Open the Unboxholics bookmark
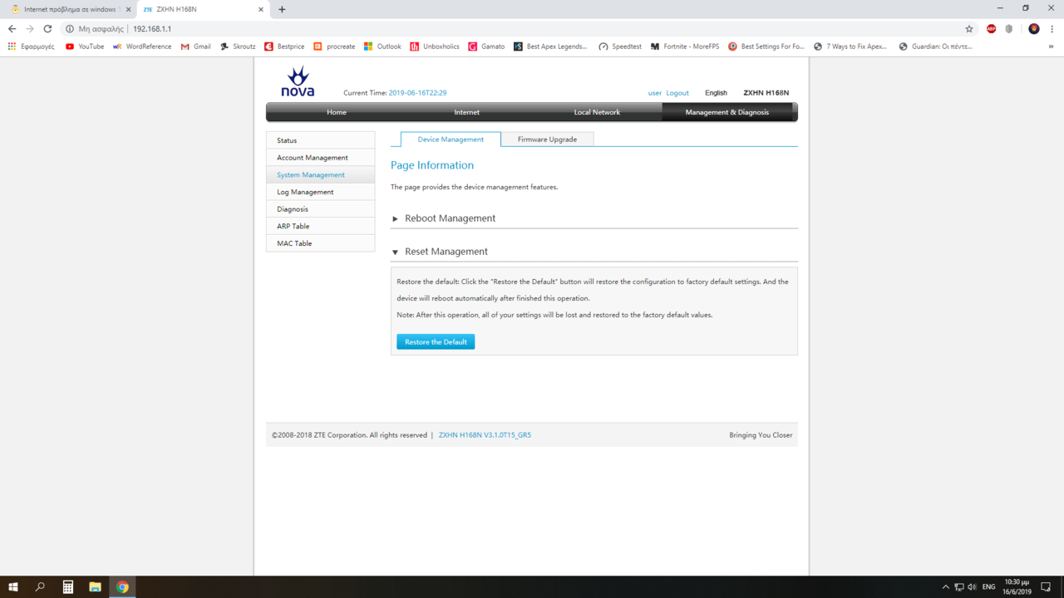Image resolution: width=1064 pixels, height=598 pixels. (435, 47)
